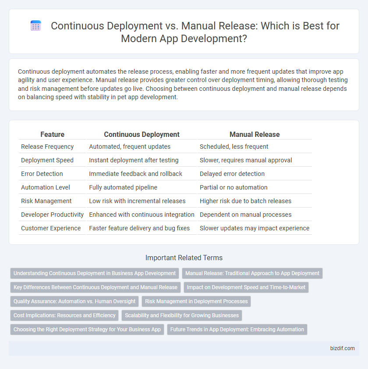Click 'Enhanced with continuous integration' cell
The width and height of the screenshot is (368, 369).
(142, 215)
